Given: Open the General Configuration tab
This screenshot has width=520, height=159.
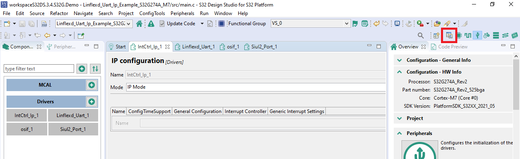Looking at the screenshot, I should click(x=197, y=111).
